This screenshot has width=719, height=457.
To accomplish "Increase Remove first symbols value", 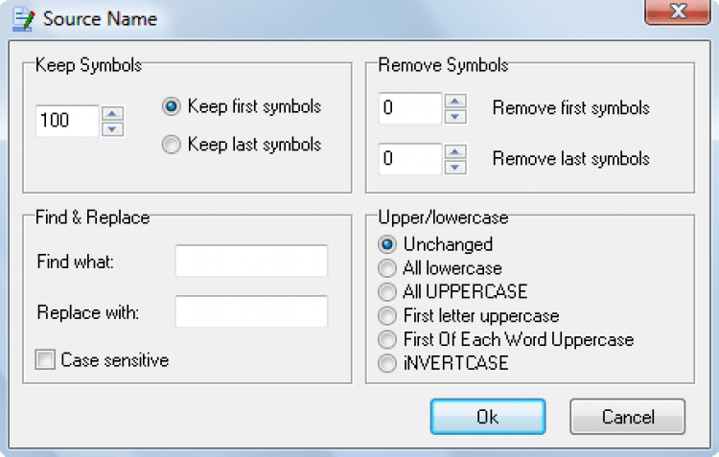I will (454, 101).
